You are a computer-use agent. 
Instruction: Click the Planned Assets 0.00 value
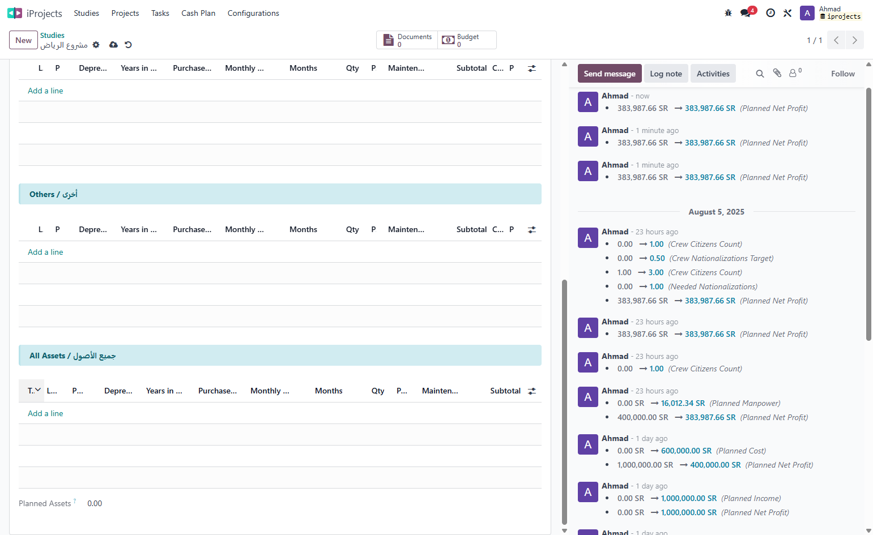[x=95, y=503]
